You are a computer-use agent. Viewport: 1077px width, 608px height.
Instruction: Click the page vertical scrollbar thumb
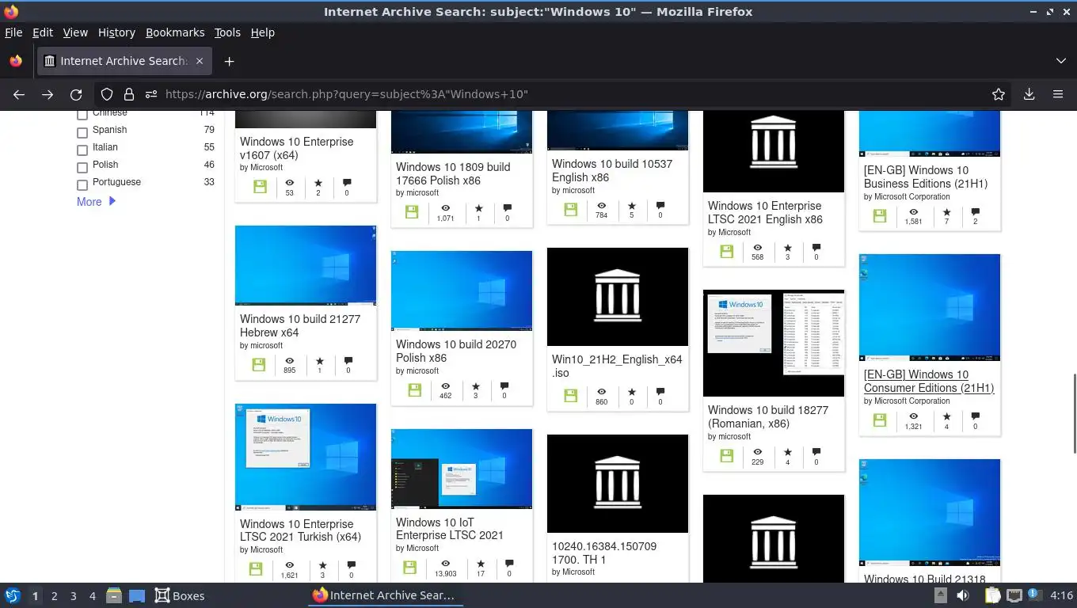coord(1073,412)
